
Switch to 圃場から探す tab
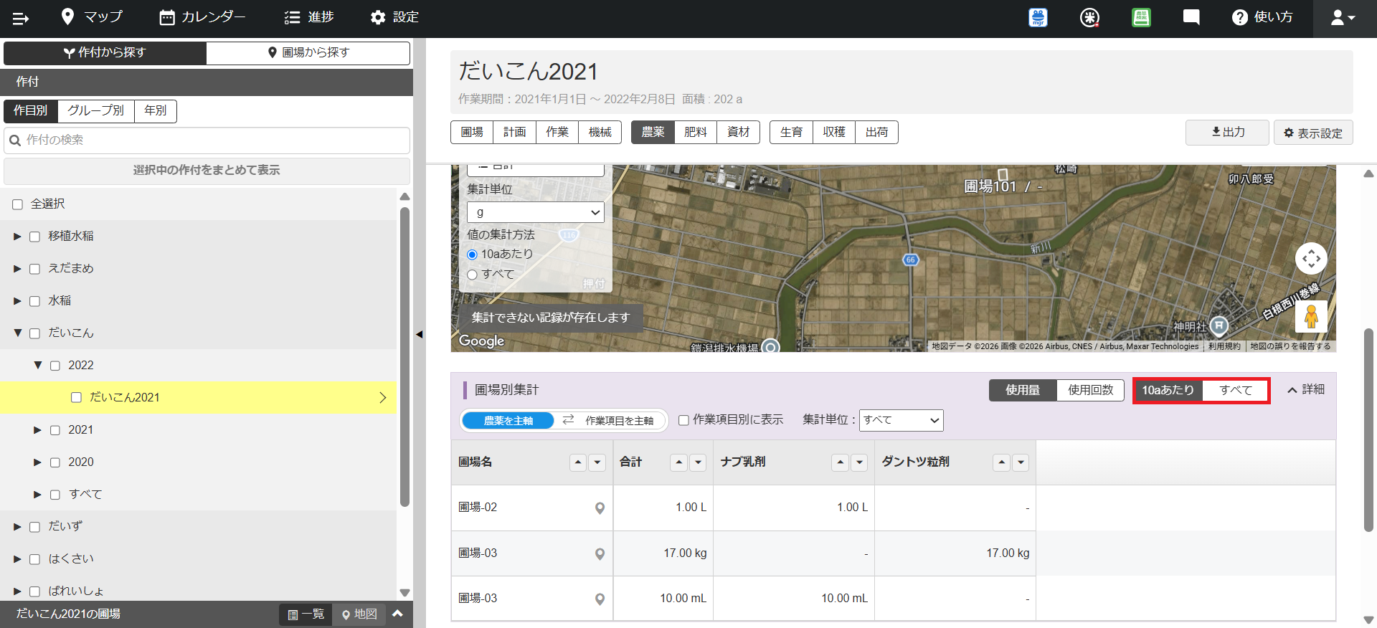point(308,52)
